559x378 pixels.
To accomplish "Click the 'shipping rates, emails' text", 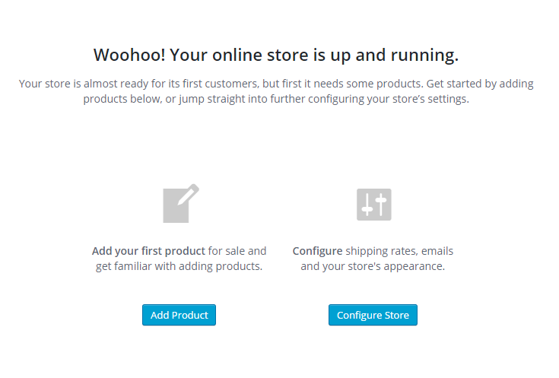I will pyautogui.click(x=399, y=252).
